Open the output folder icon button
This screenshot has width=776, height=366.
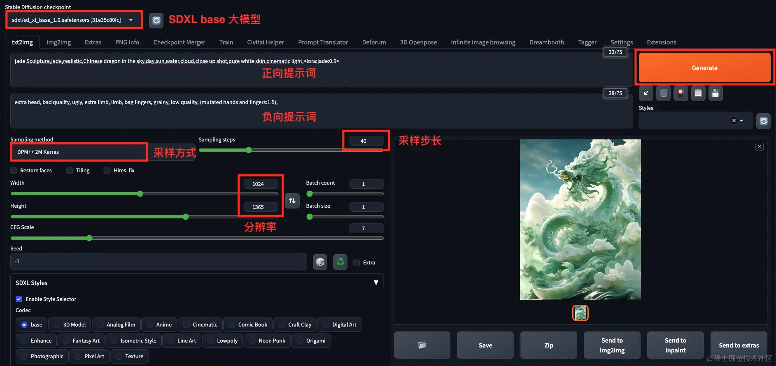click(x=422, y=345)
